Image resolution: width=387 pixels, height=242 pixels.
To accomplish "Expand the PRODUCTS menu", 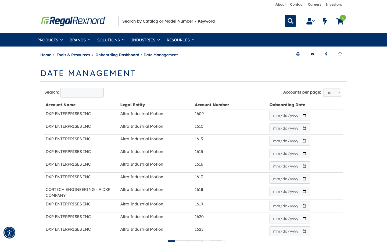I will [50, 40].
